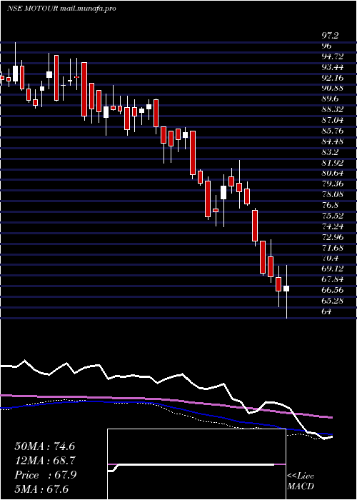Click the 69.12 price axis label
Viewport: 357px width, 500px height.
click(x=333, y=269)
